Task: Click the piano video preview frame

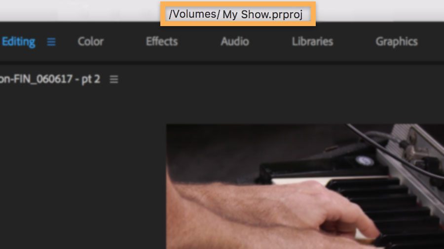Action: 305,187
